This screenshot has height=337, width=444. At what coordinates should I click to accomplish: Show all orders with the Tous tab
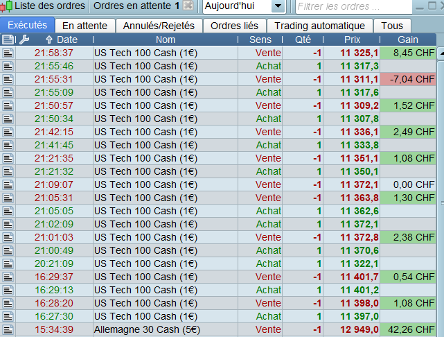point(392,26)
